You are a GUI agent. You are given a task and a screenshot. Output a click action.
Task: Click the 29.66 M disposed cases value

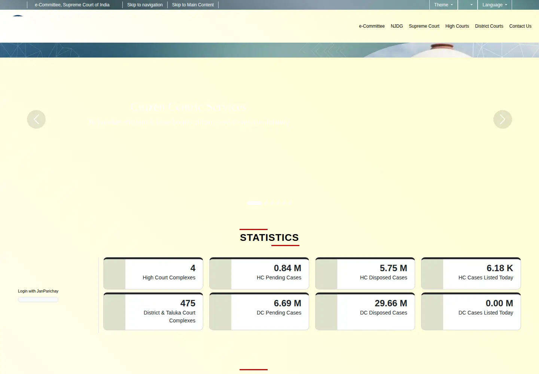[x=391, y=303]
